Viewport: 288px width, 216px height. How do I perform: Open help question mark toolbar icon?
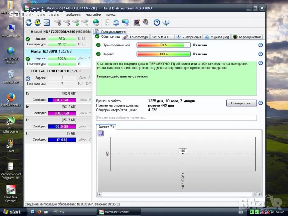pos(157,22)
